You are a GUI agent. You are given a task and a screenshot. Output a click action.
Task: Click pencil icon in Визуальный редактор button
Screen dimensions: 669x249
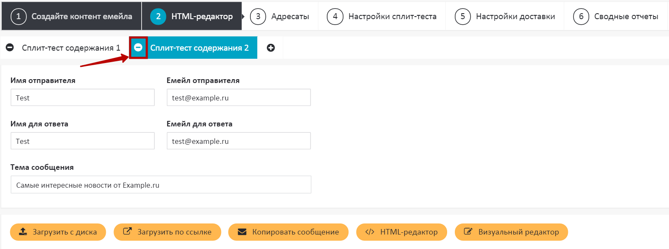pos(468,232)
